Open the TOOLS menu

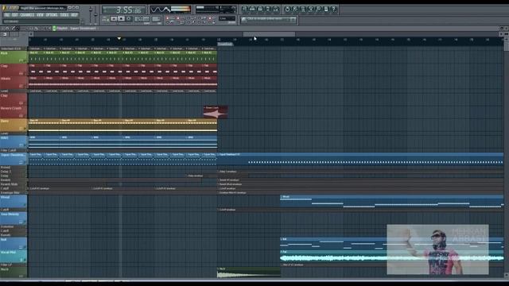coord(64,15)
